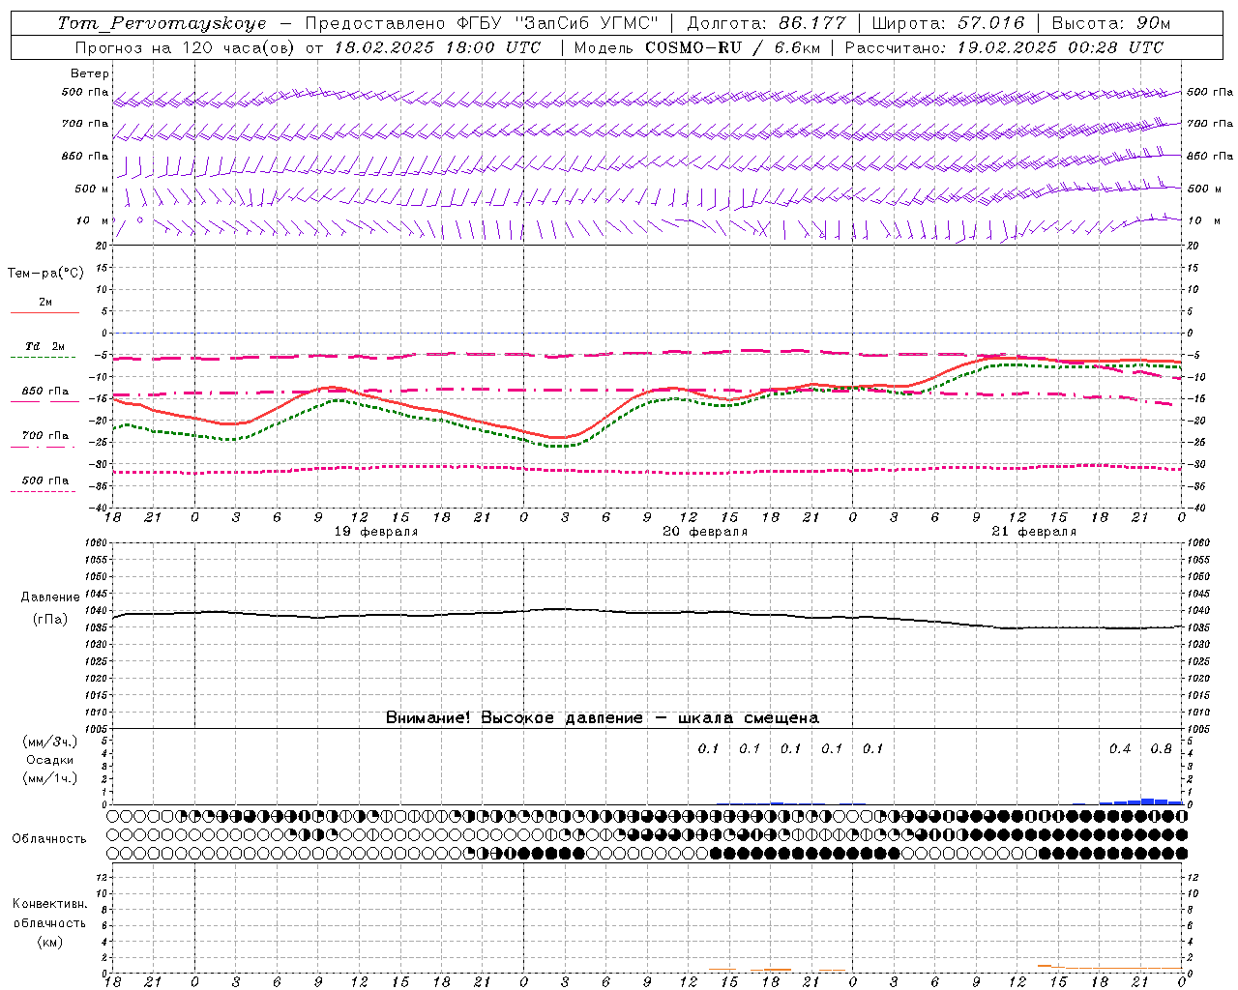Click the 21 февраля date label
The image size is (1238, 990).
1034,532
